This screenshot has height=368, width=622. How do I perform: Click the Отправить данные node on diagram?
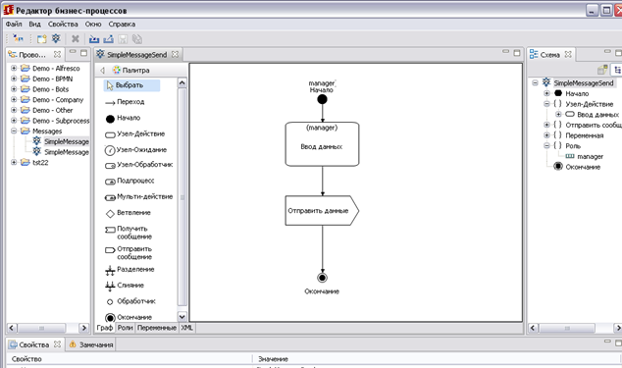pyautogui.click(x=322, y=210)
